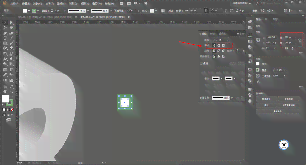Open the 效果(C) menu
This screenshot has width=306, height=165.
[73, 4]
